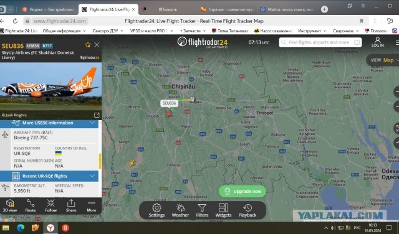Open the Flightradar24 bookmark in bookmarks bar
Screen dimensions: 399x234
19,30
